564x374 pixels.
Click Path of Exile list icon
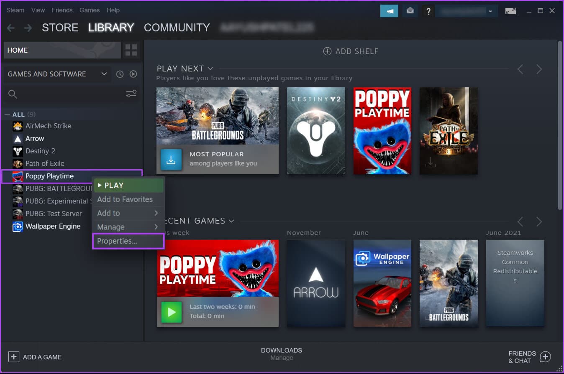tap(18, 163)
